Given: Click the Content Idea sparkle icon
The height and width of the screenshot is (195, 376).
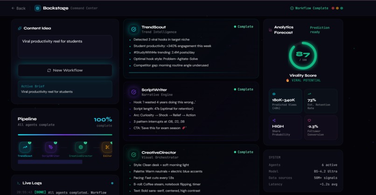Looking at the screenshot, I should (x=20, y=28).
